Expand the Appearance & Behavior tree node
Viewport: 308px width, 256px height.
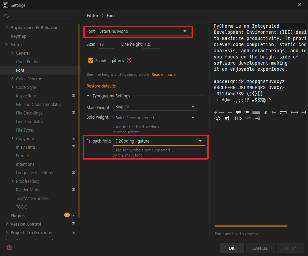point(7,27)
